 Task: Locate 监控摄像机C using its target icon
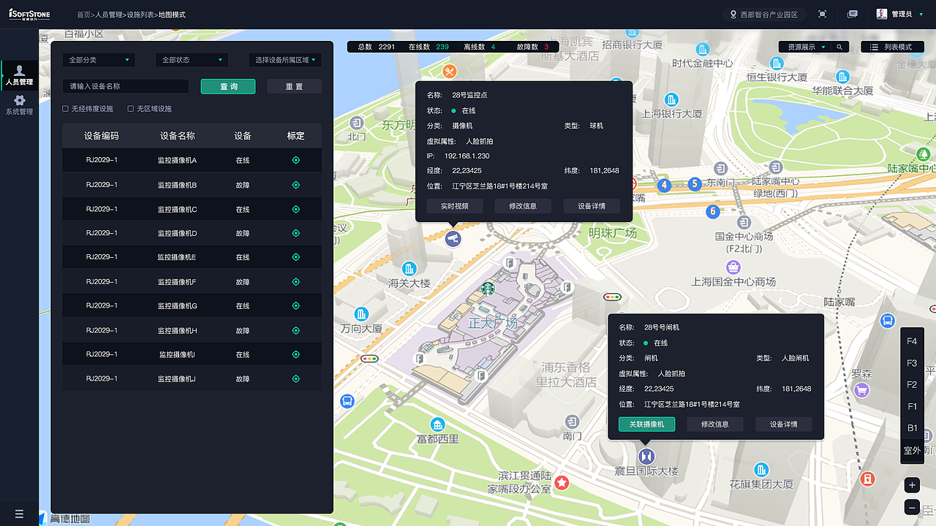[296, 209]
